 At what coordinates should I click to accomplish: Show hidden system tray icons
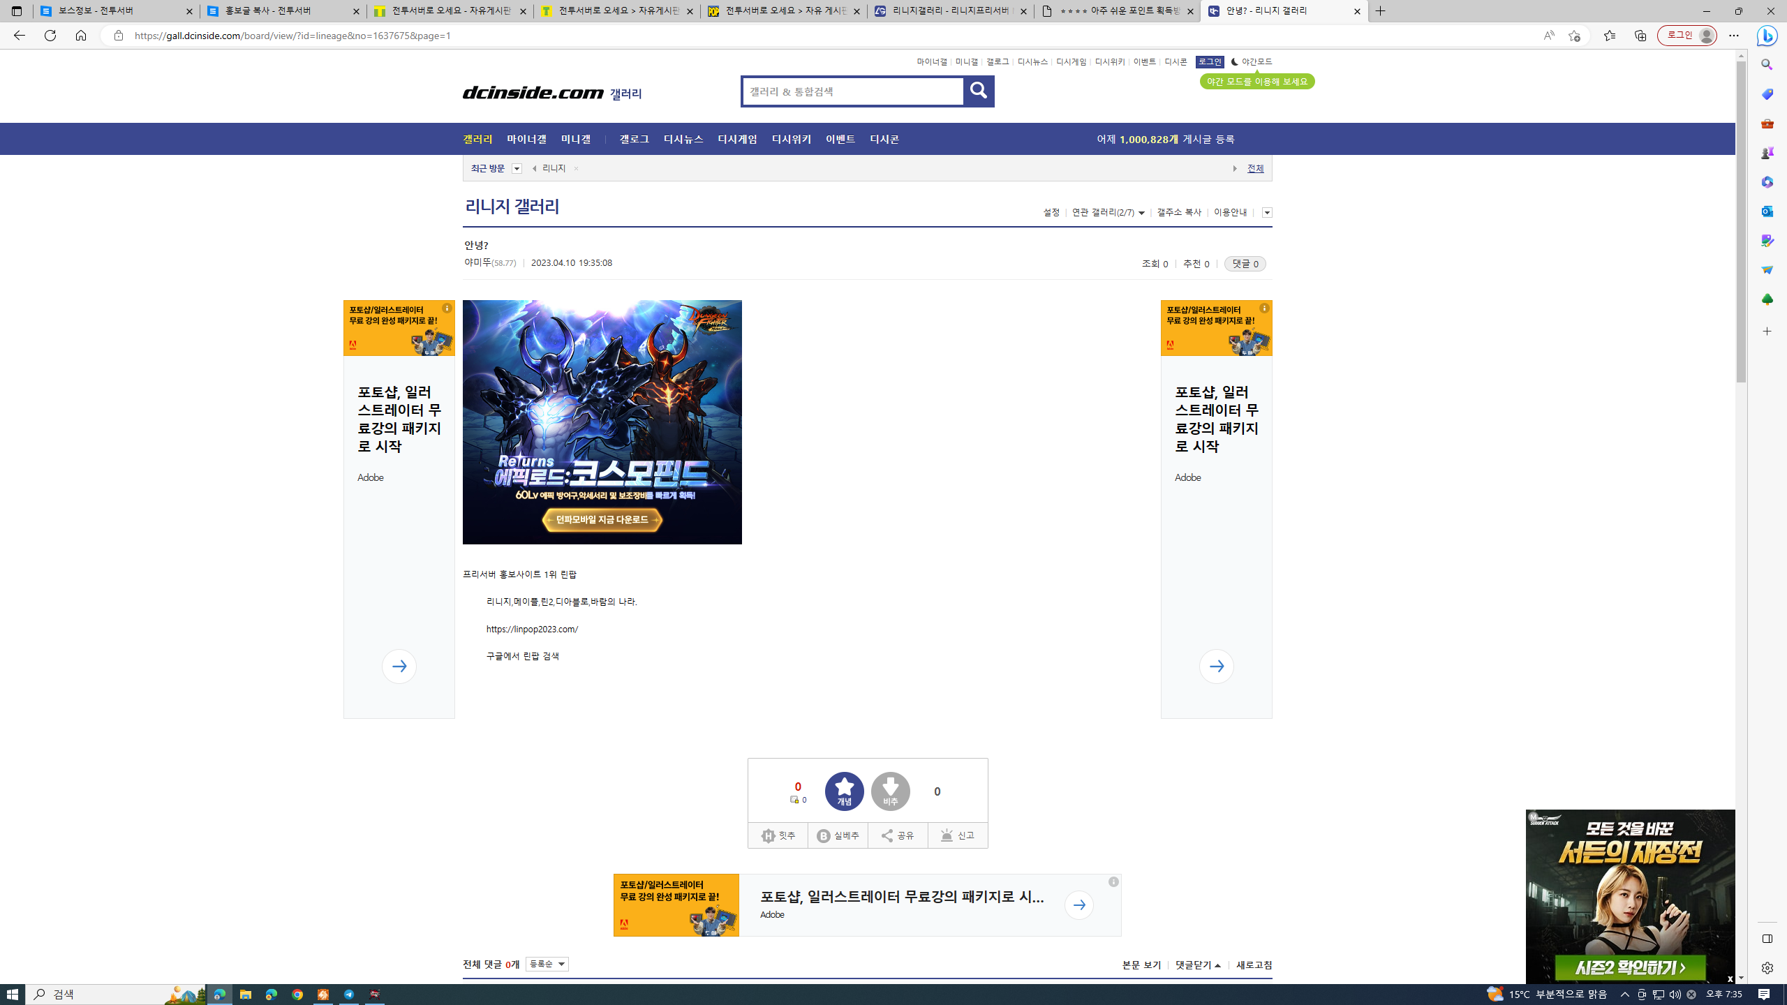[1624, 995]
